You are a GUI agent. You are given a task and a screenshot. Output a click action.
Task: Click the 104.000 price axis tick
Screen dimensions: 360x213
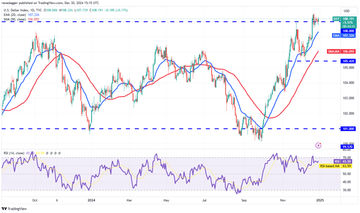pyautogui.click(x=348, y=83)
